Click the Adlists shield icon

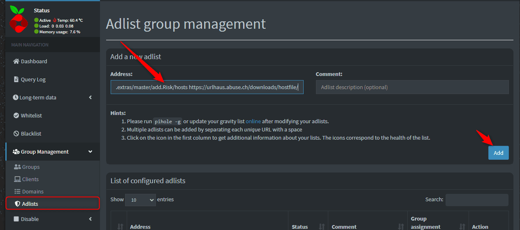click(17, 204)
